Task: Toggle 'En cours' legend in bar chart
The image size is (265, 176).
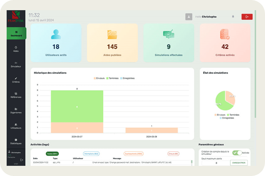Action: [x=100, y=78]
